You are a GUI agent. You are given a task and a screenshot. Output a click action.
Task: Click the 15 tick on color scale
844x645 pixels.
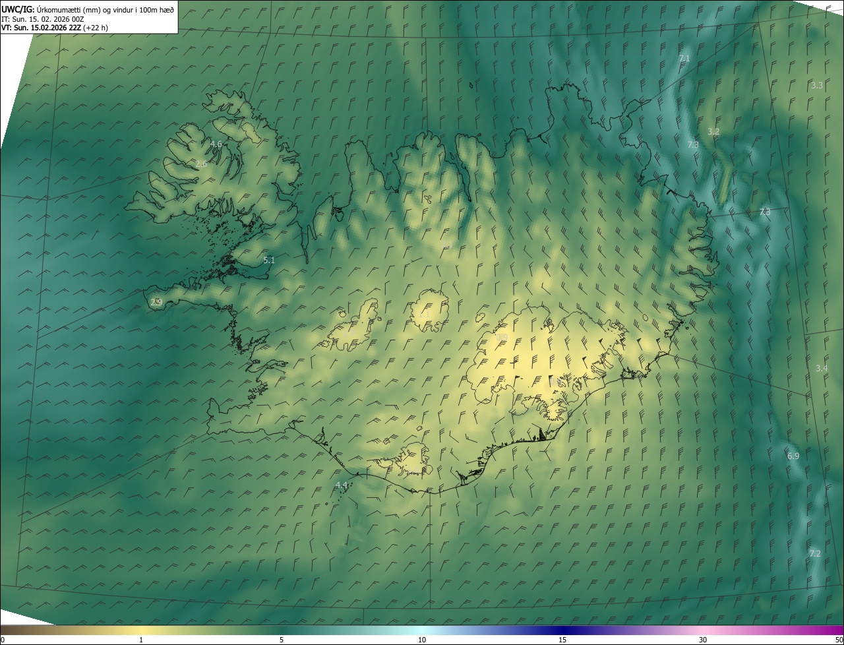click(x=562, y=640)
